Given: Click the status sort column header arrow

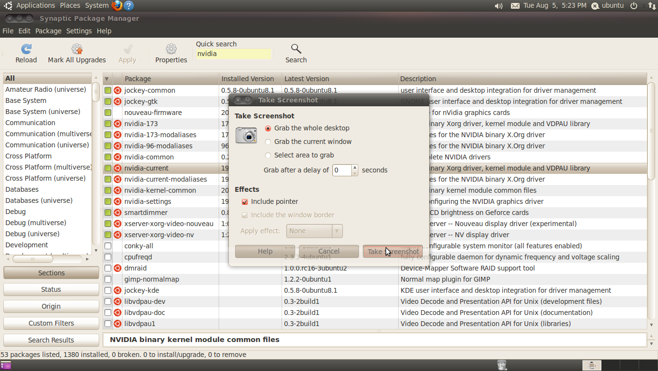Looking at the screenshot, I should (107, 79).
